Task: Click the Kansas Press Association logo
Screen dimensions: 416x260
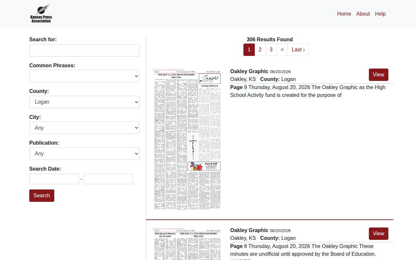Action: coord(41,14)
